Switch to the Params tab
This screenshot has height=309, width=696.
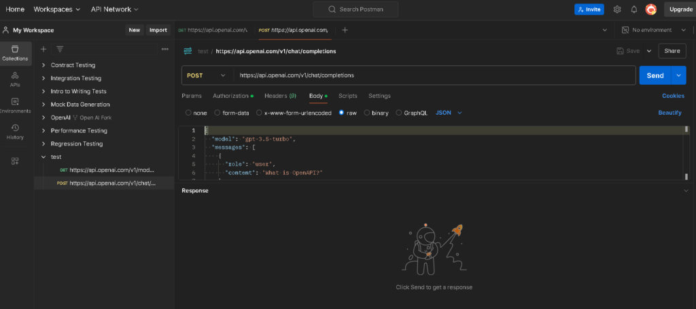192,96
